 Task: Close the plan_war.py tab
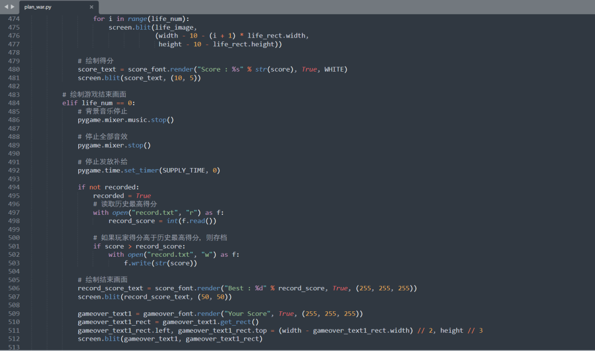click(x=91, y=7)
